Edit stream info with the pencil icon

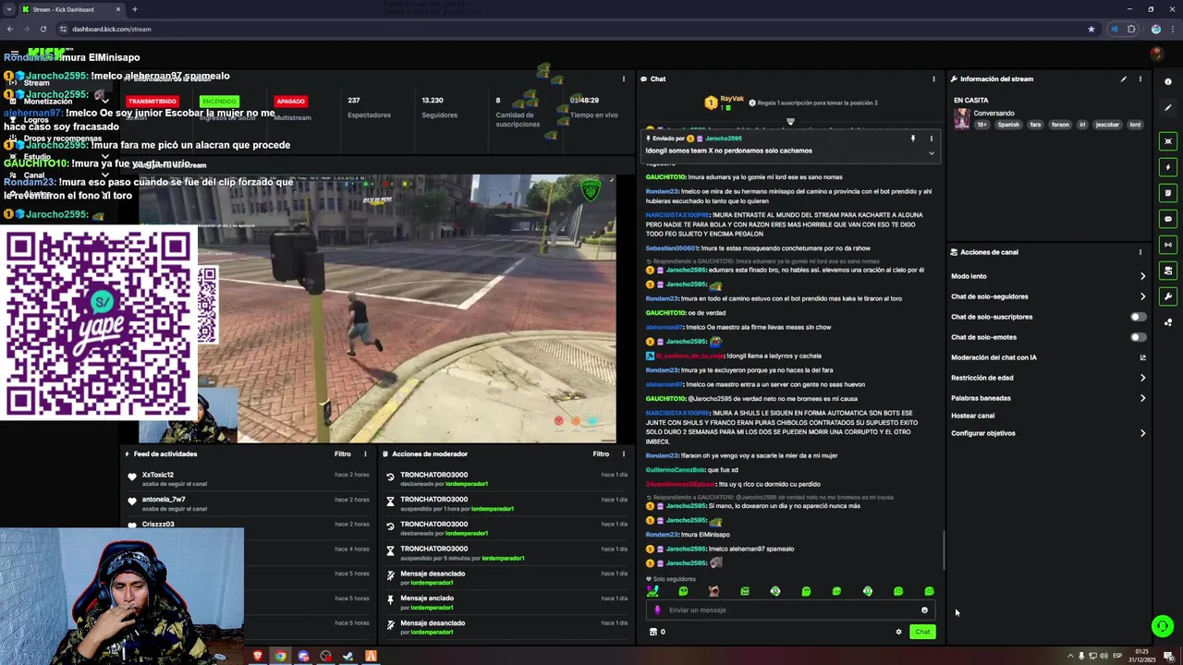1124,79
